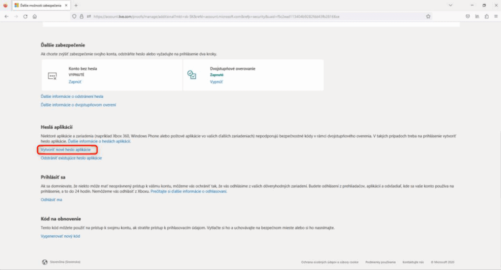
Task: Click Odstrániť existujúce heslo aplikácie link
Action: point(71,158)
